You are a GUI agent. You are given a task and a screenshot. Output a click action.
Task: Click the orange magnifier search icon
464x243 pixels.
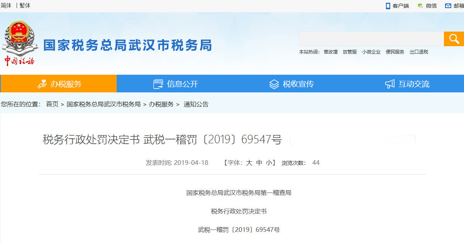click(x=454, y=39)
